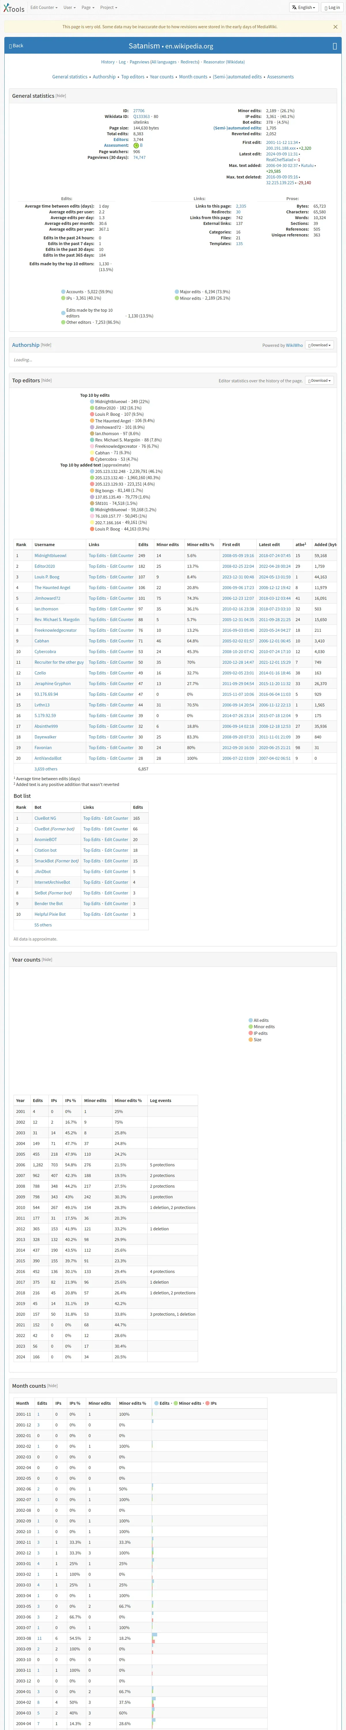
Task: Click Edits swatch in Month counts legend
Action: [x=157, y=1403]
